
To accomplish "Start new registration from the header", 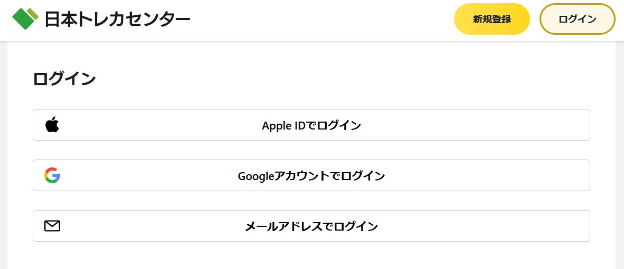I will click(x=491, y=19).
